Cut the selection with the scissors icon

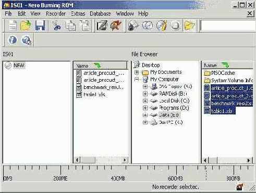pyautogui.click(x=56, y=25)
